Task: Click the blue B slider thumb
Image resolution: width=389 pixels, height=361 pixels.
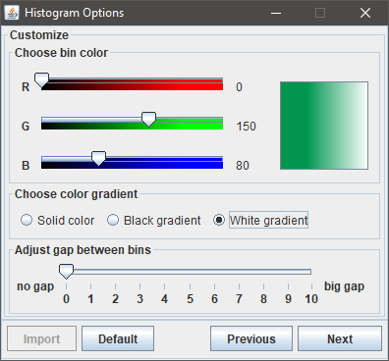Action: (x=98, y=158)
